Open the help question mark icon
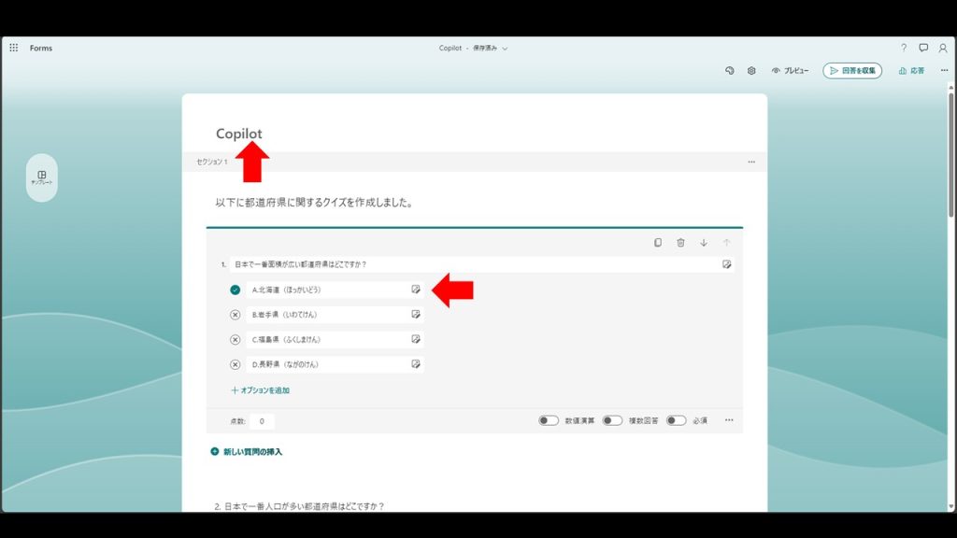957x538 pixels. (x=904, y=48)
